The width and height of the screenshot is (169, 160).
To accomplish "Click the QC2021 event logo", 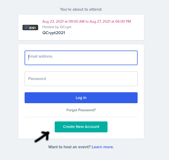I will (30, 27).
